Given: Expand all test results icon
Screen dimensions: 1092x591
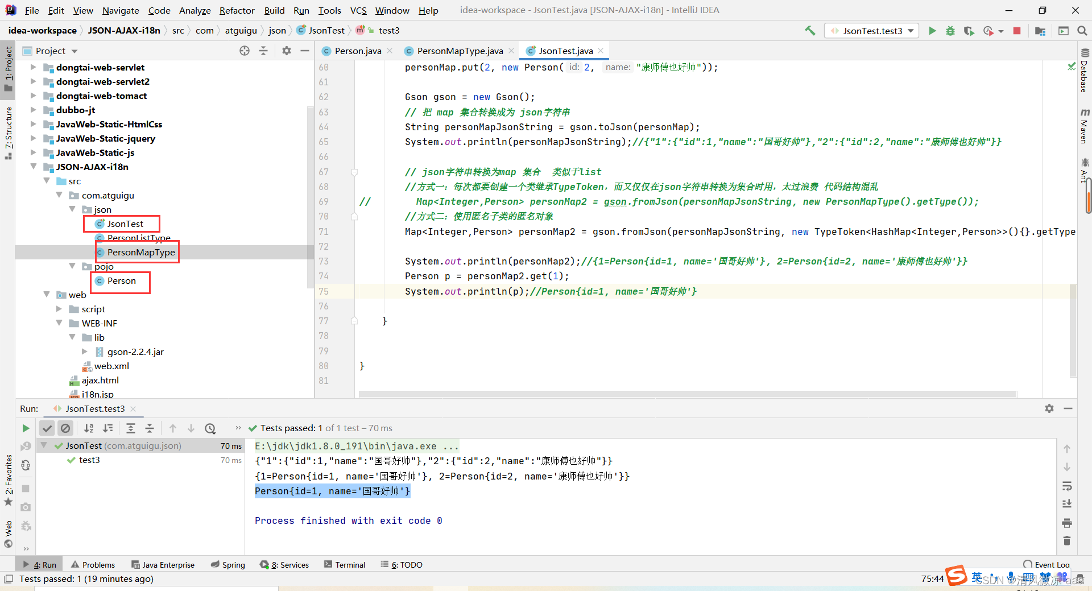Looking at the screenshot, I should click(131, 428).
